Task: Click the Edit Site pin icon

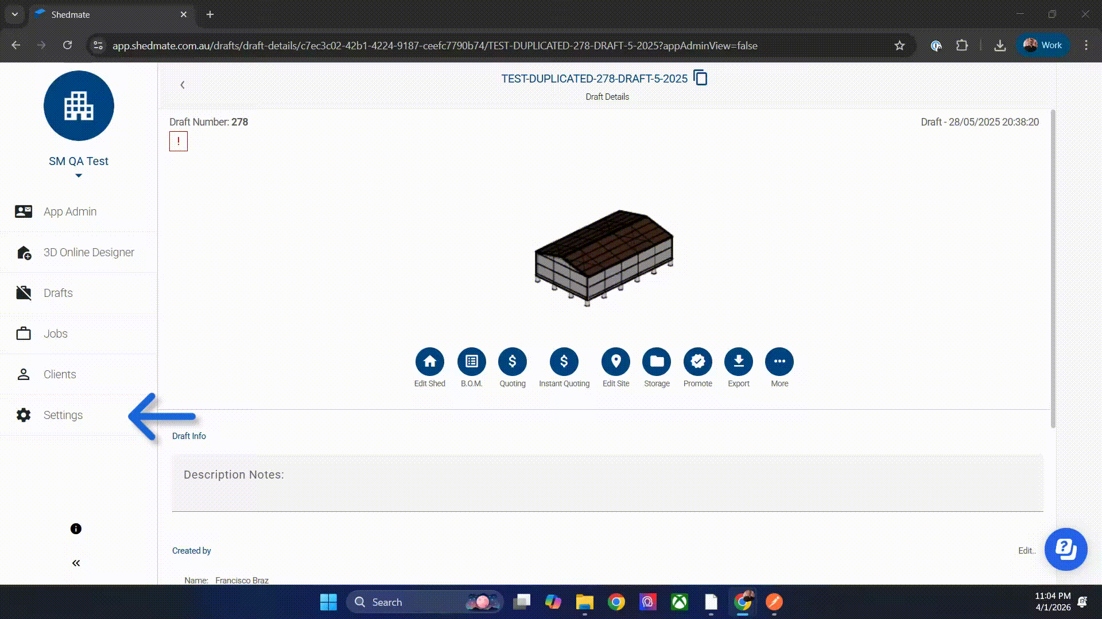Action: coord(615,362)
